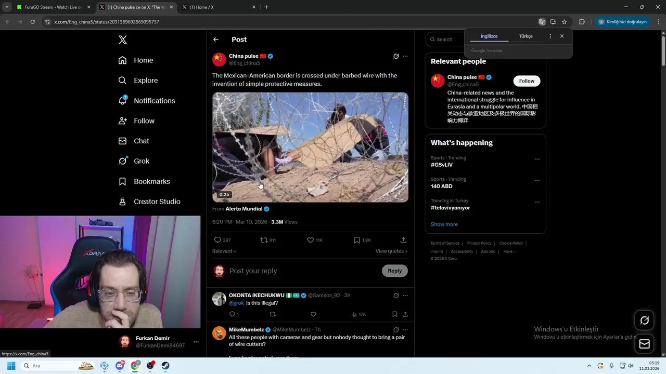Open more options for #telavivyanıyor trend
The height and width of the screenshot is (374, 666).
pyautogui.click(x=537, y=202)
